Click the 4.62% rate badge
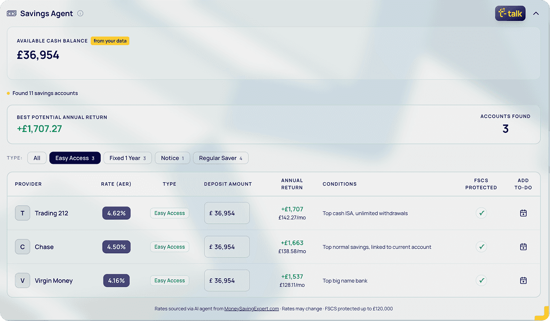 tap(116, 213)
